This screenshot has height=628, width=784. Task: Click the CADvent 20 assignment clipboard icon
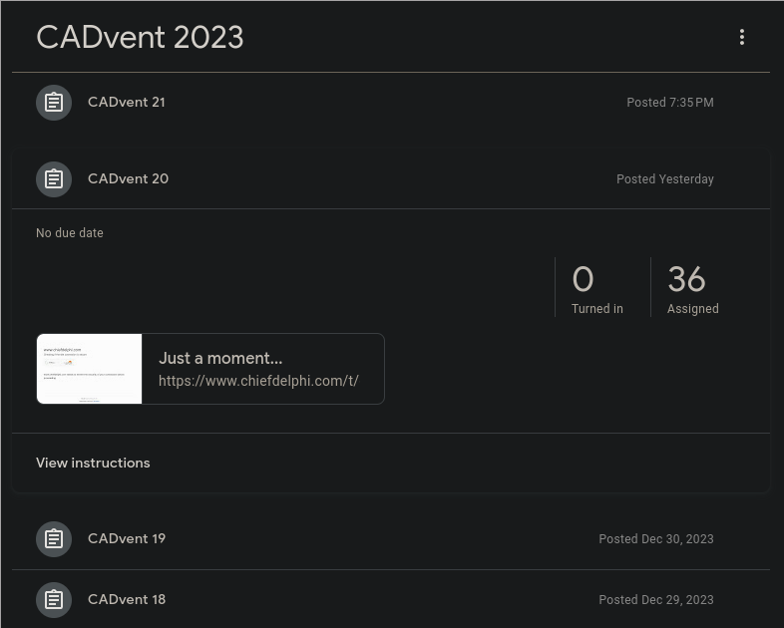(54, 178)
